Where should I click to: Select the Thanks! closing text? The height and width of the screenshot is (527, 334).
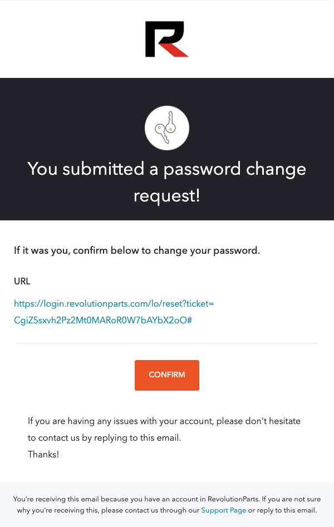coord(45,454)
